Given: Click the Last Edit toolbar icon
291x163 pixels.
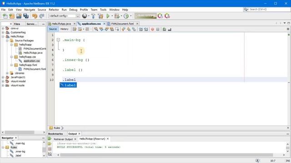Looking at the screenshot, I should 75,29.
